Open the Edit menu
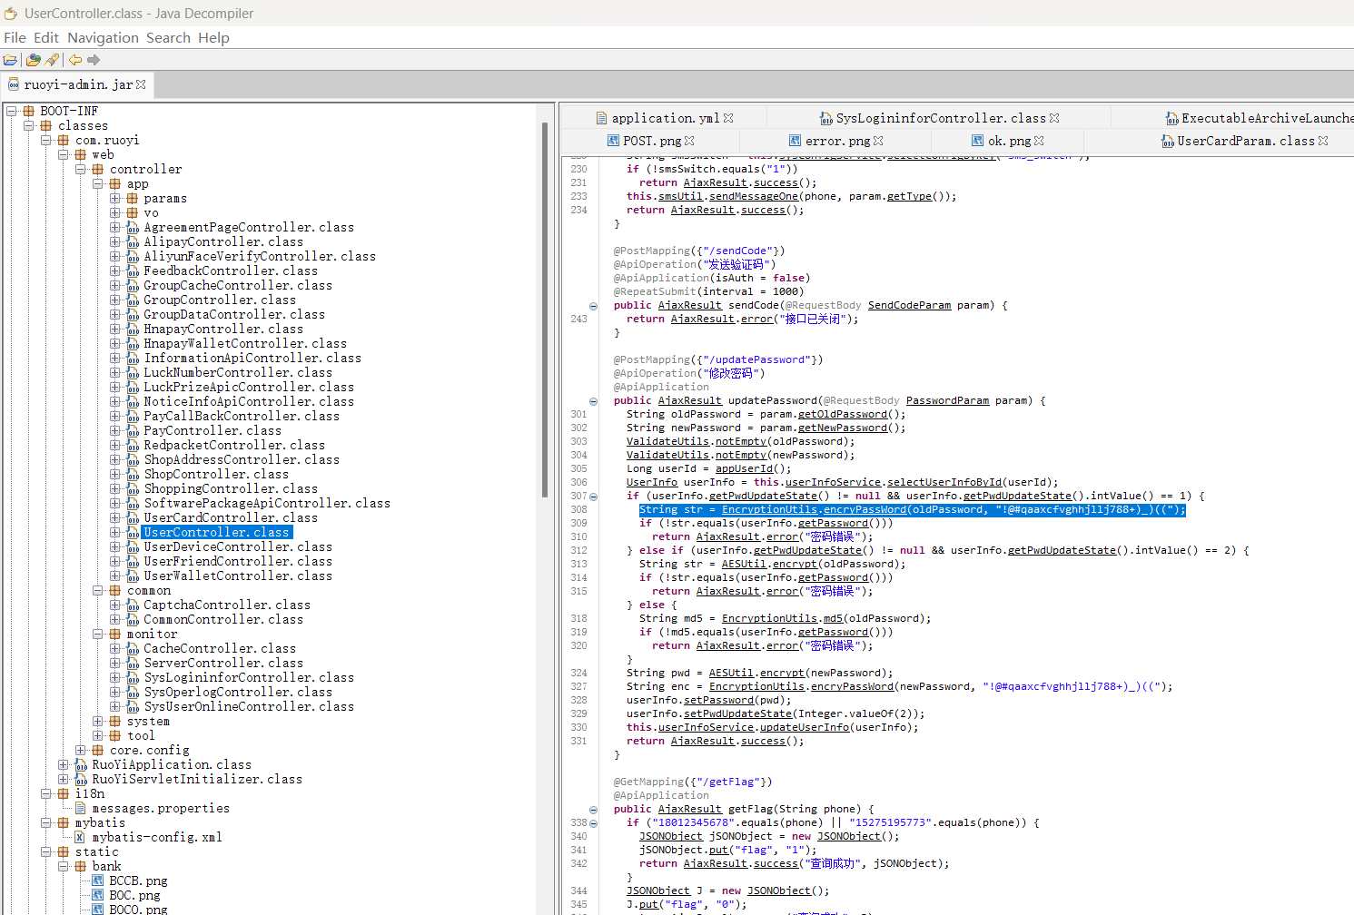Viewport: 1354px width, 915px height. point(46,37)
